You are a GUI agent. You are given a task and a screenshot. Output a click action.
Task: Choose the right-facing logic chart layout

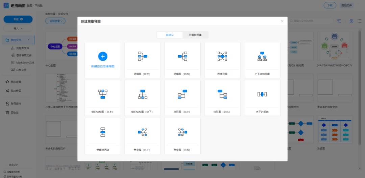coord(182,60)
